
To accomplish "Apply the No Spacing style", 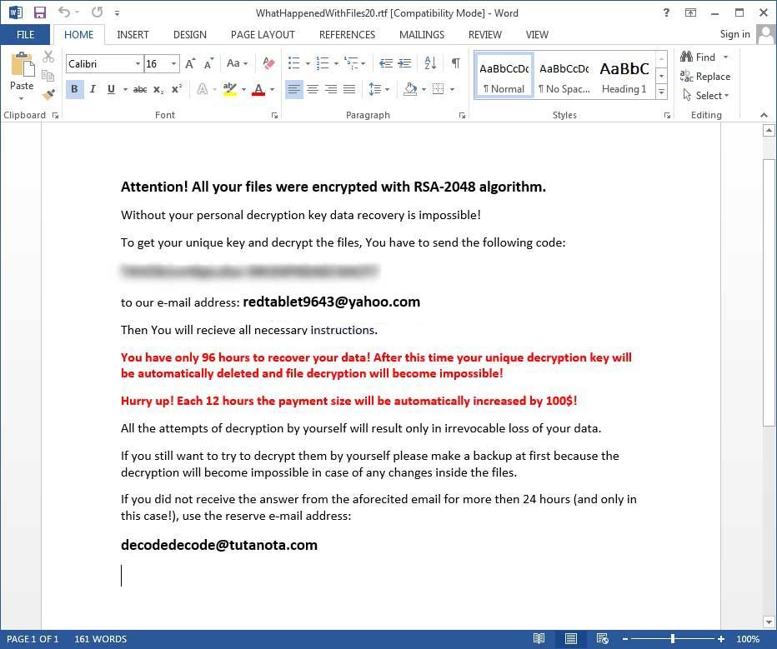I will point(564,76).
